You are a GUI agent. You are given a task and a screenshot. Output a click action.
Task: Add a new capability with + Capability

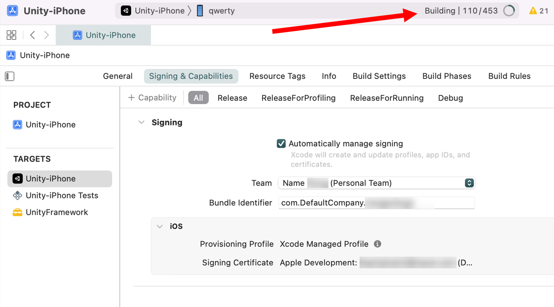click(152, 98)
